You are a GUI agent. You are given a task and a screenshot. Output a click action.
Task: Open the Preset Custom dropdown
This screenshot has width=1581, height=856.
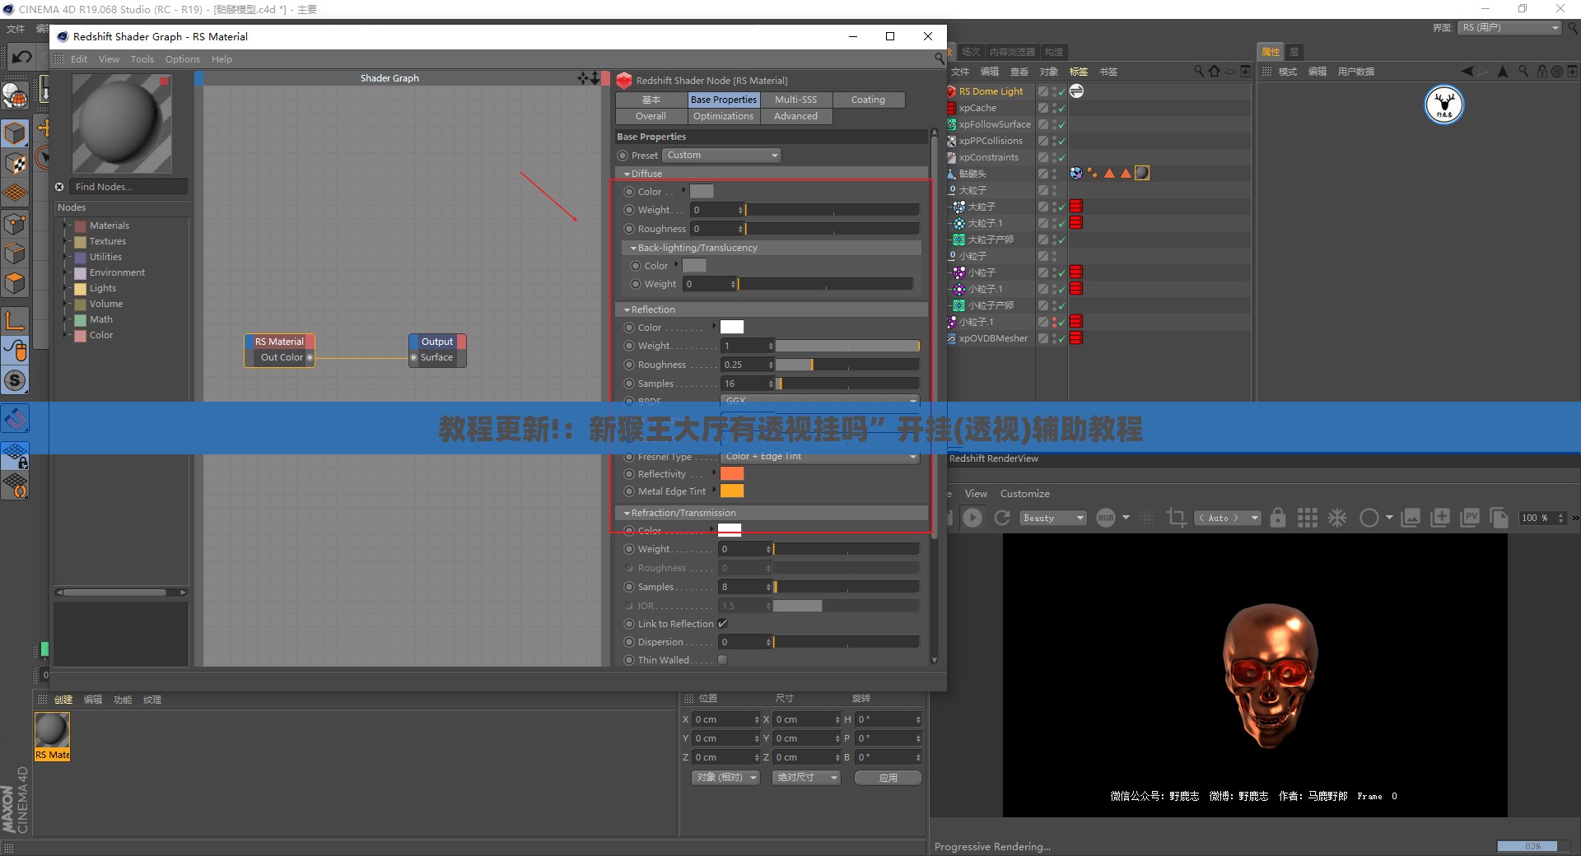click(722, 156)
